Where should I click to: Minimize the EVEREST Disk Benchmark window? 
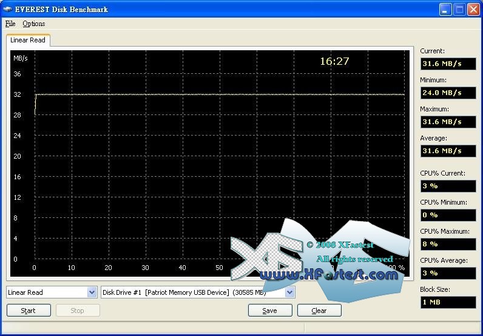pos(446,9)
